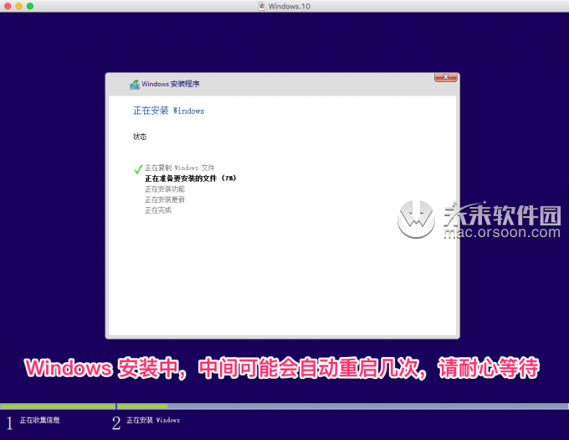The image size is (569, 440).
Task: Click '正在安装更新' status line
Action: [x=165, y=199]
